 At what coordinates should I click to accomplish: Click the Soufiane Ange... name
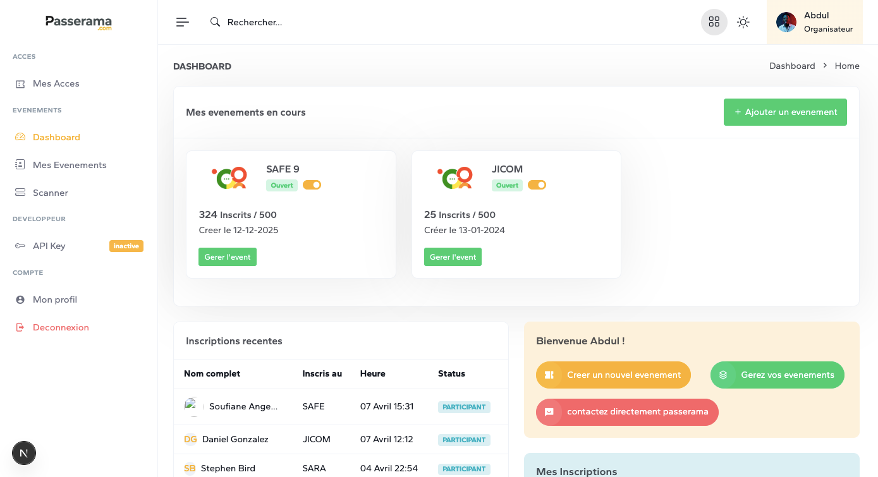pos(243,406)
